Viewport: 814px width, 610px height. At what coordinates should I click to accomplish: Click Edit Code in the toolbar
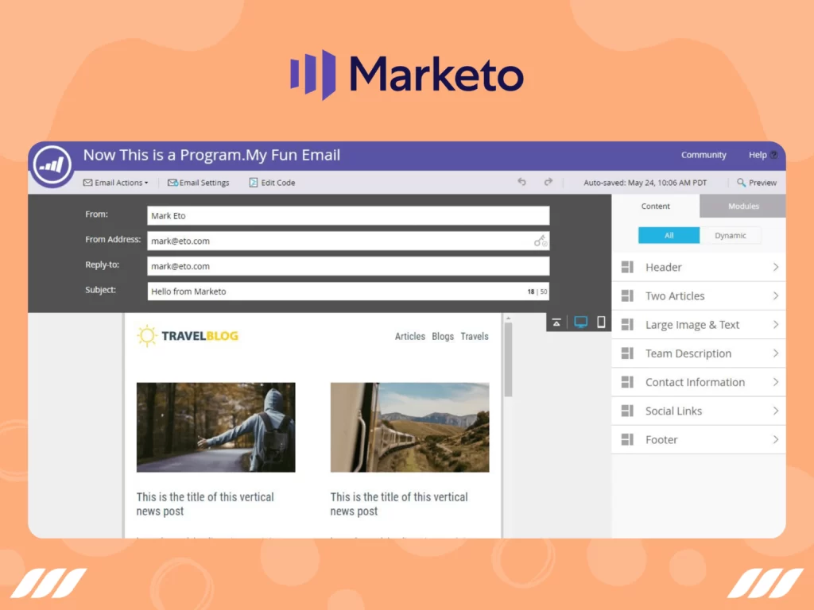[272, 183]
